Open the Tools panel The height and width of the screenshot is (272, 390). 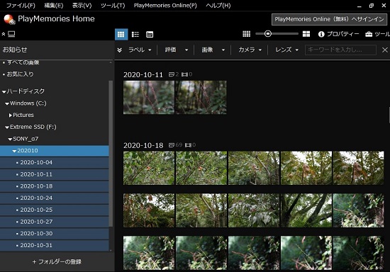tap(377, 34)
